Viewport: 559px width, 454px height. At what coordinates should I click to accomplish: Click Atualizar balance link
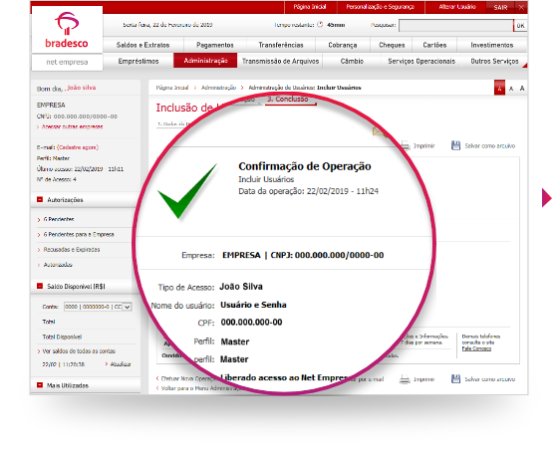pos(121,364)
